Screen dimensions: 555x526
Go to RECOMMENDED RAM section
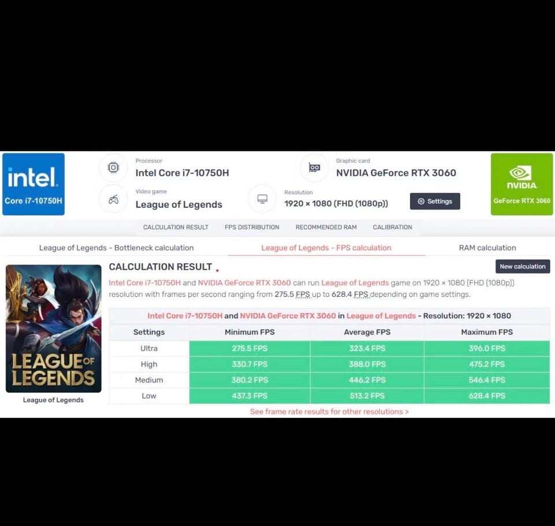[326, 227]
